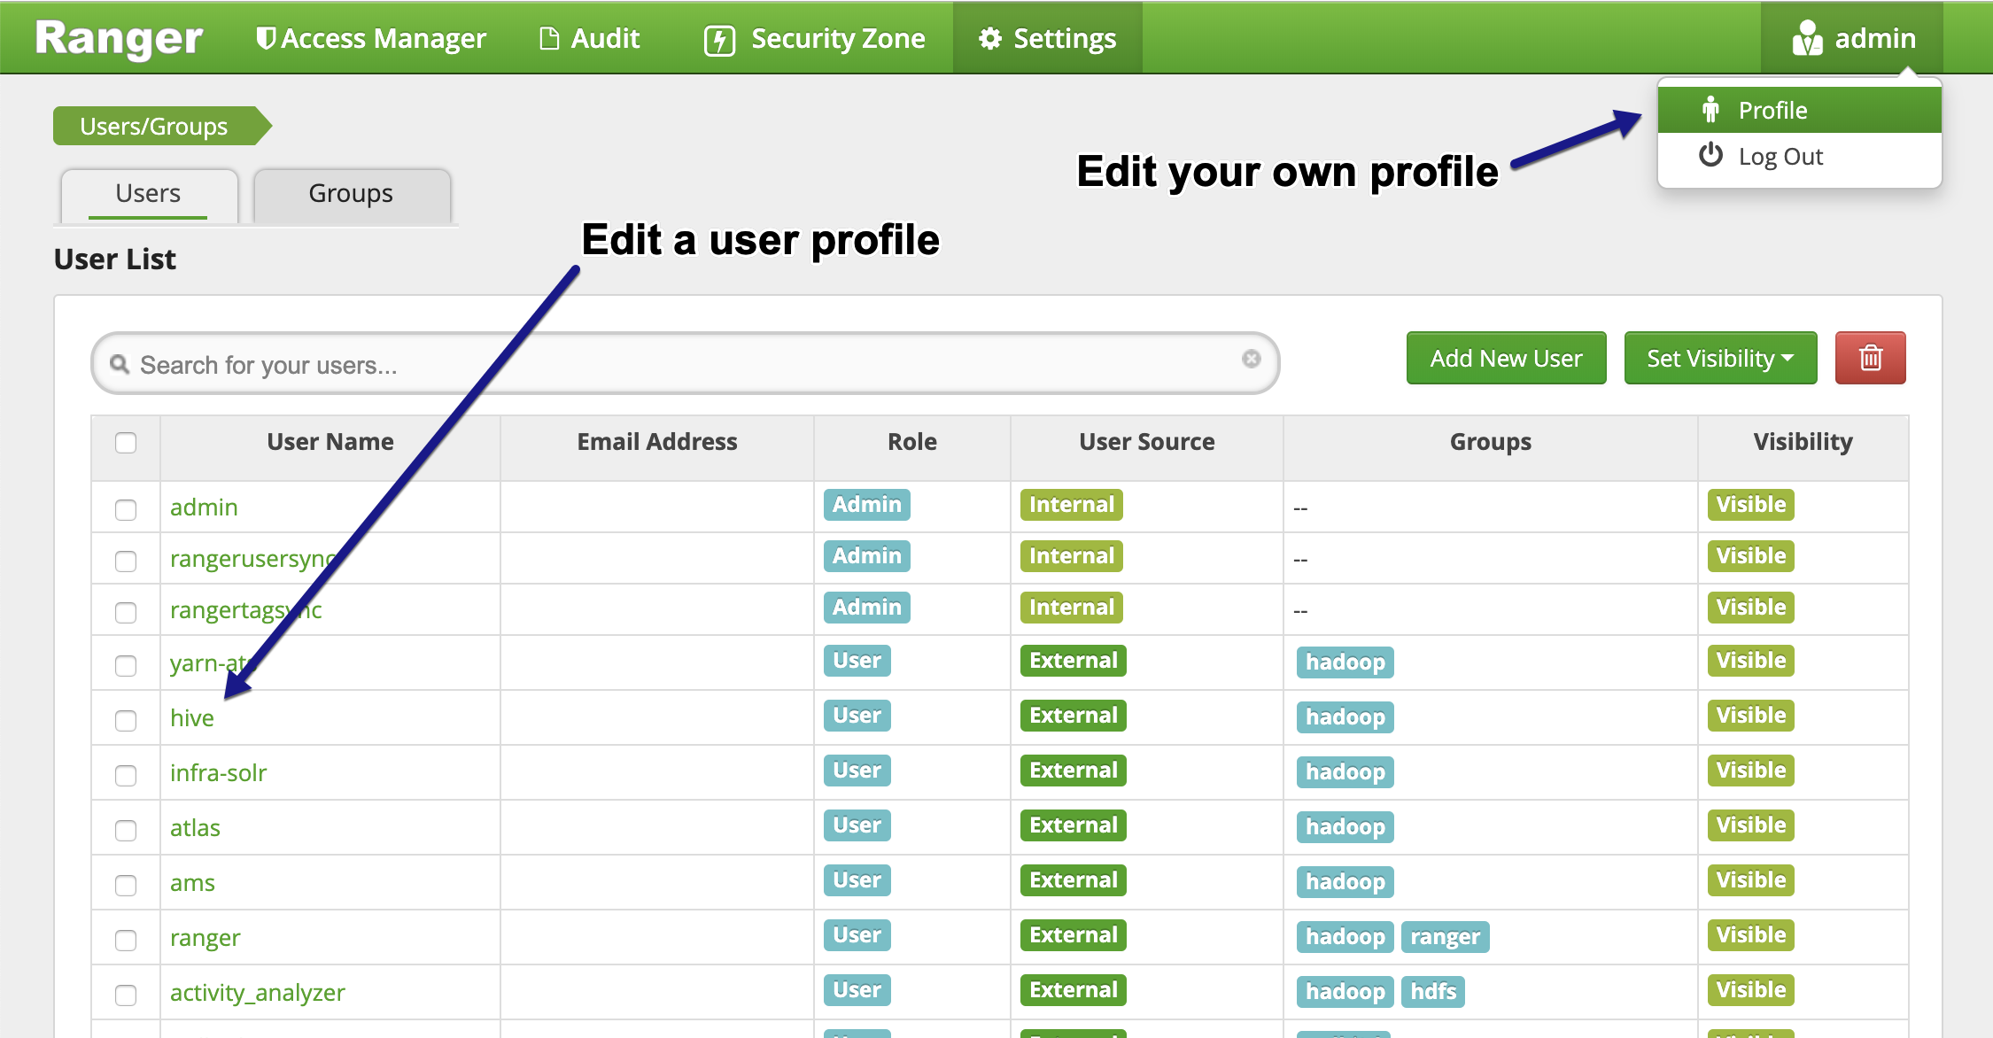Click the search magnifier icon
The height and width of the screenshot is (1038, 1993).
click(120, 364)
